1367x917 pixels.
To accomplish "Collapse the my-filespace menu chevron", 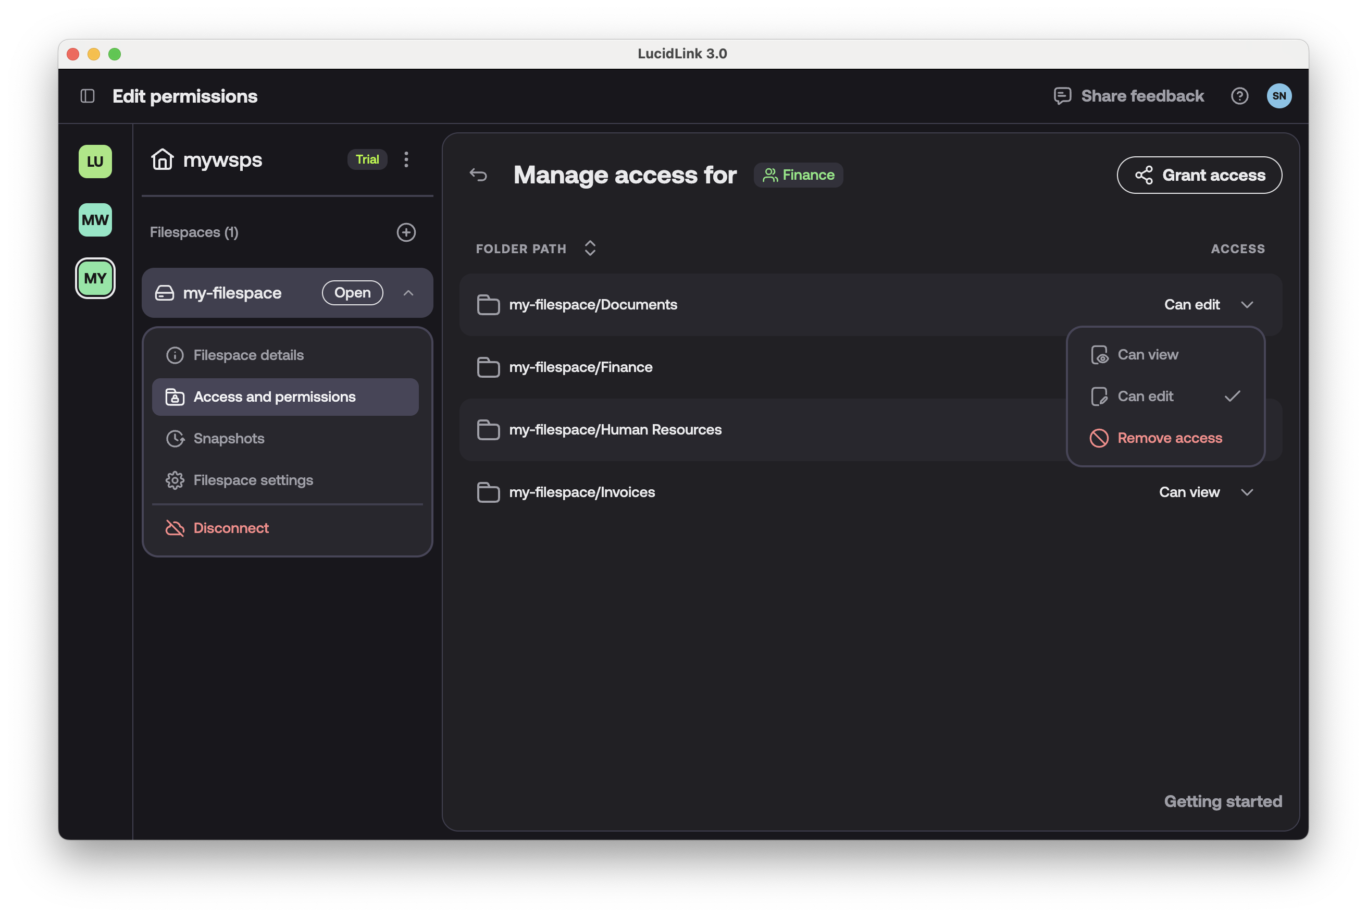I will click(x=409, y=293).
